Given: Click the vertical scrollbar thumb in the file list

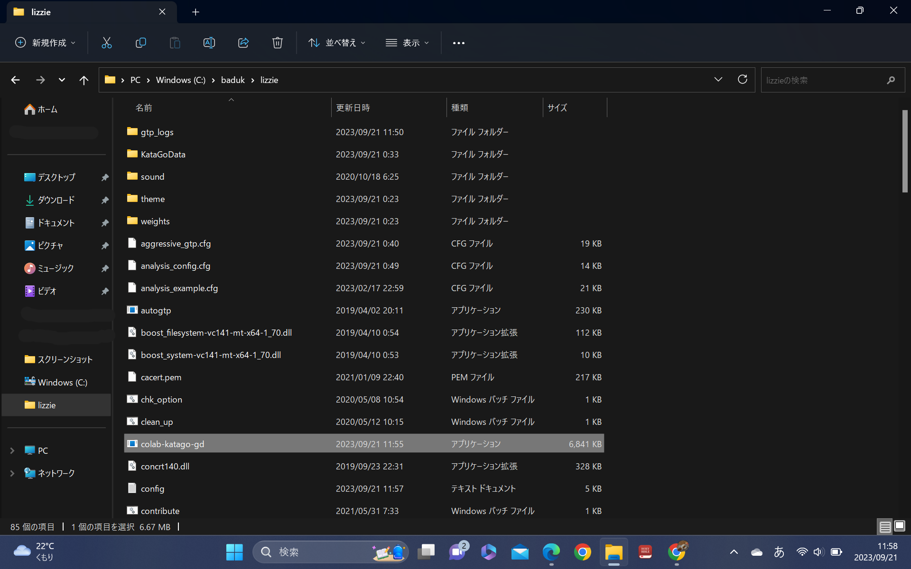Looking at the screenshot, I should pyautogui.click(x=905, y=151).
